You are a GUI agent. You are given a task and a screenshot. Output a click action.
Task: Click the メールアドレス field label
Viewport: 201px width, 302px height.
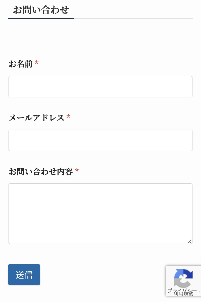36,118
